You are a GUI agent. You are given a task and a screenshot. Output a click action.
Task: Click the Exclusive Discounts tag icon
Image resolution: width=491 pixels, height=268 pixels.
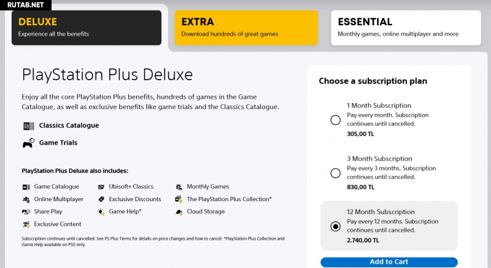pyautogui.click(x=101, y=199)
